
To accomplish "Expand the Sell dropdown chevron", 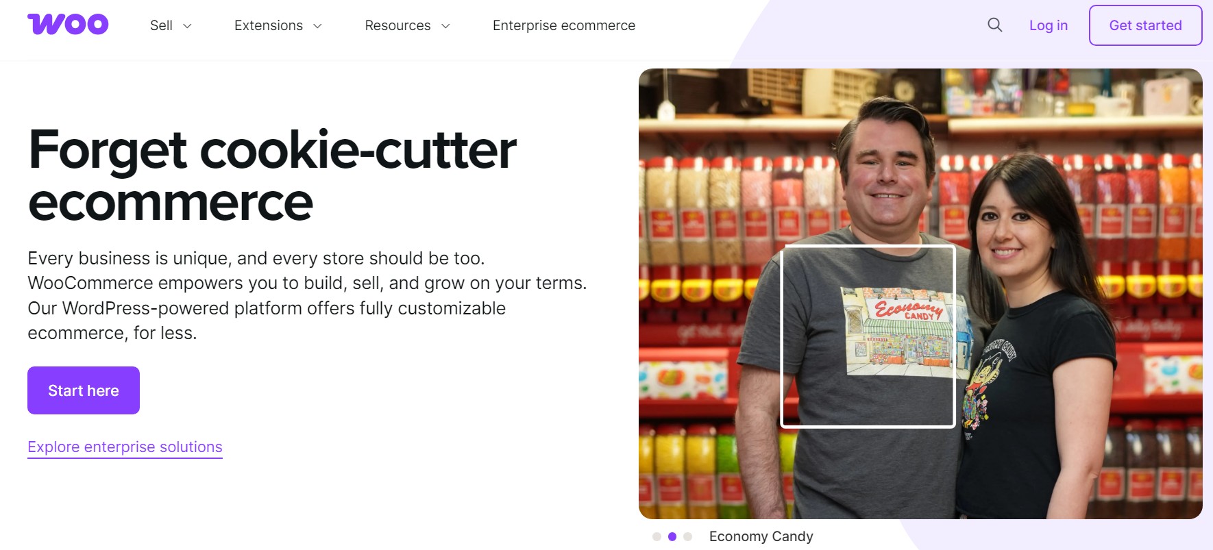I will click(x=187, y=26).
